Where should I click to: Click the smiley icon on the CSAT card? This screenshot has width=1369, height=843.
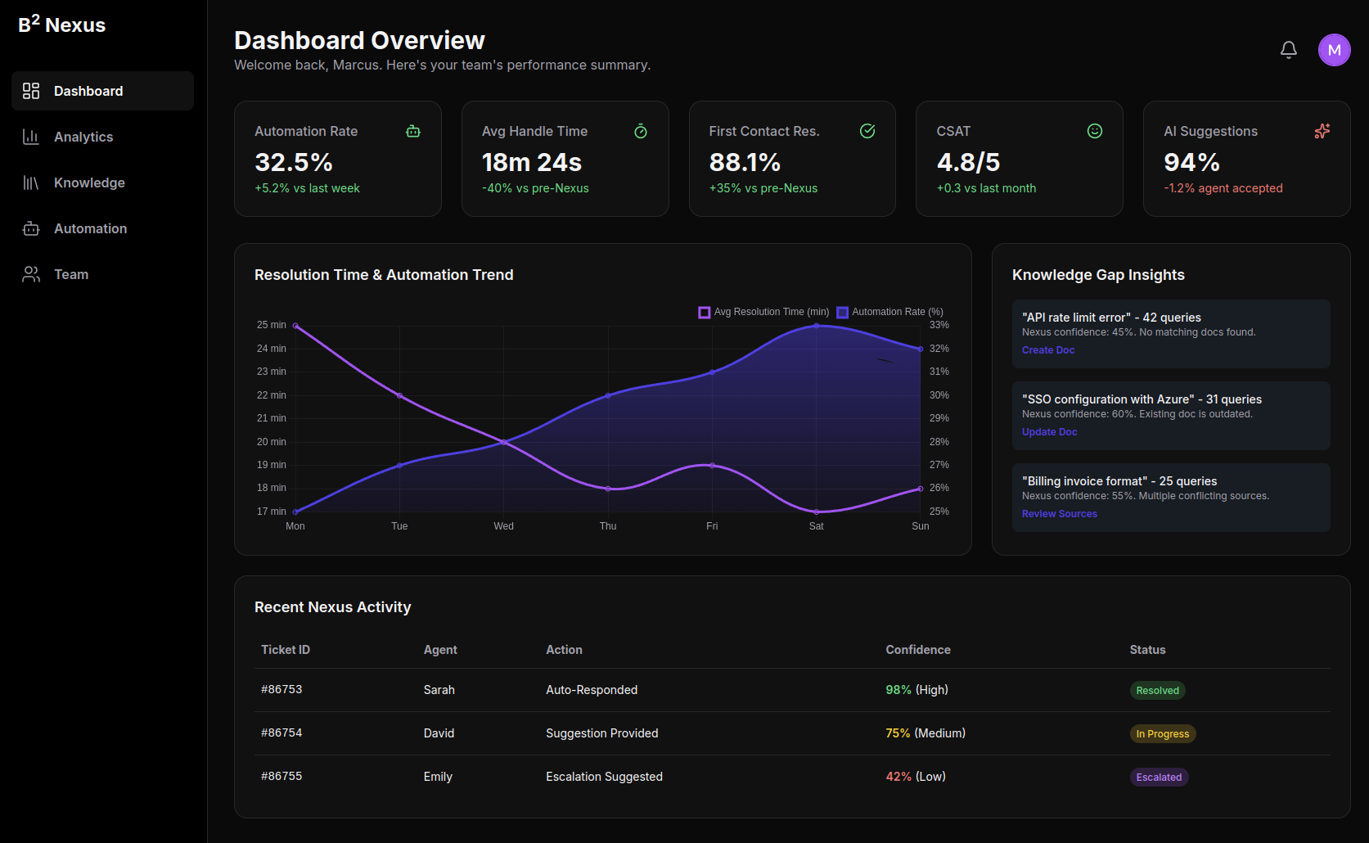[1095, 131]
